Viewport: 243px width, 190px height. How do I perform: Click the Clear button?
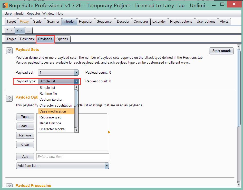pos(25,144)
